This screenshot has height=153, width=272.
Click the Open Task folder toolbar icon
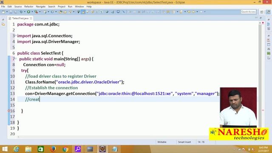65,12
